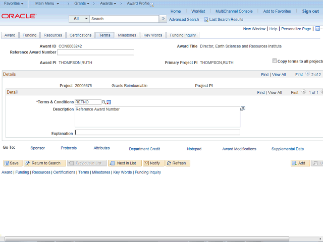The image size is (323, 242).
Task: Go to Attributes link
Action: pos(101,148)
